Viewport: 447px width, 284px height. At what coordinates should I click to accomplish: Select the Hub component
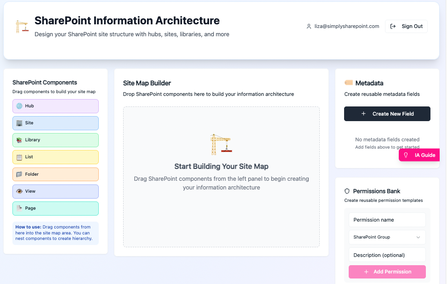pyautogui.click(x=55, y=106)
